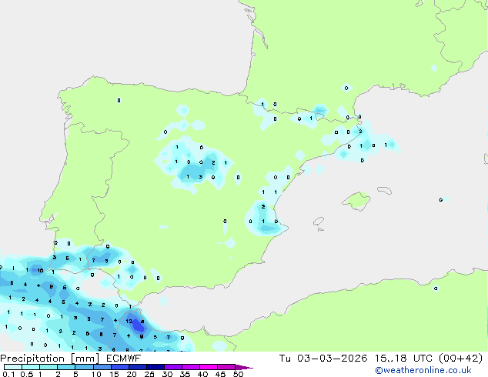488x377 pixels.
Task: Open the weatheronline.co.uk copyright link
Action: [x=423, y=370]
